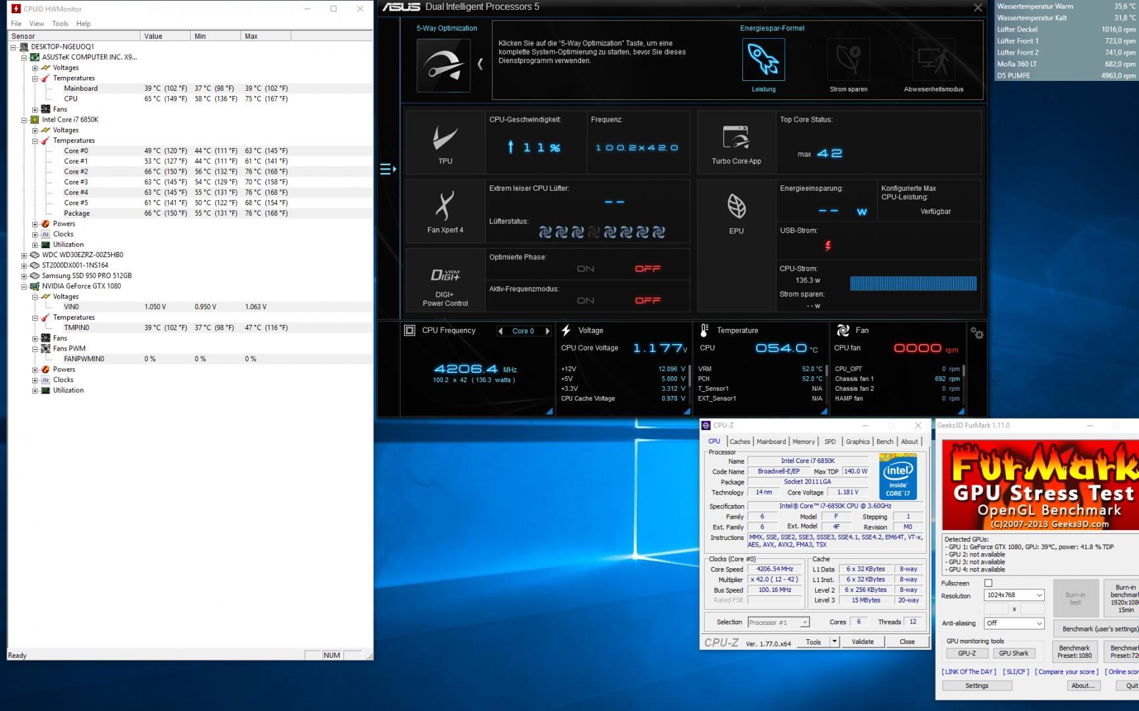Click the Sensor column header in HWMonitor
Image resolution: width=1139 pixels, height=711 pixels.
tap(74, 36)
